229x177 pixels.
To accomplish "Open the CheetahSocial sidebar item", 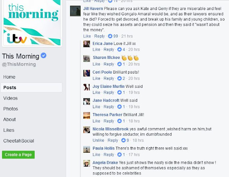I will 19,141.
